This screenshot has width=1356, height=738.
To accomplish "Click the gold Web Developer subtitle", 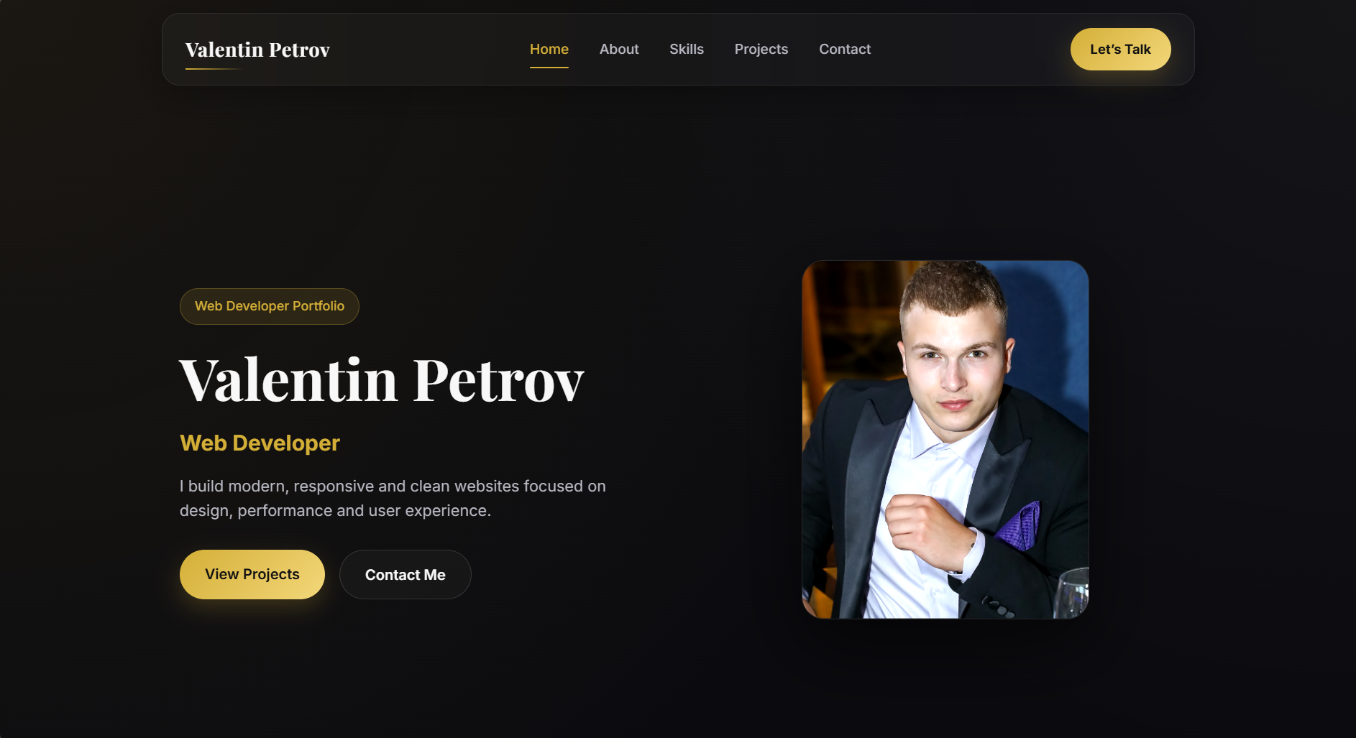I will [x=260, y=443].
